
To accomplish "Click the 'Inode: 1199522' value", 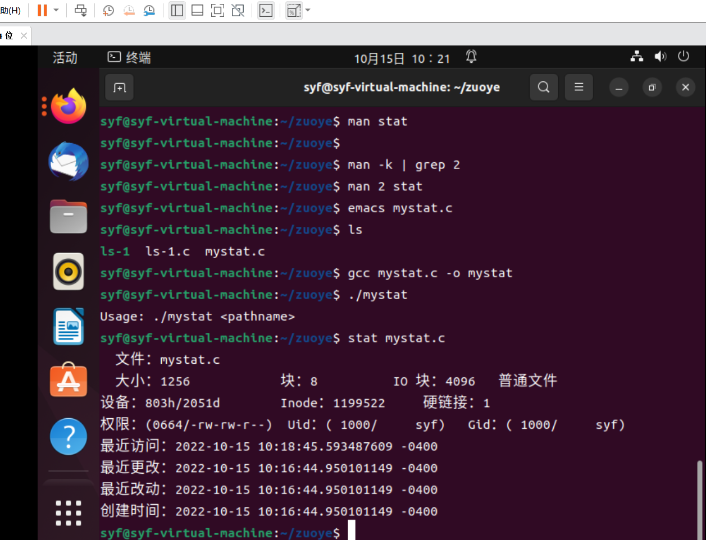I will click(332, 403).
